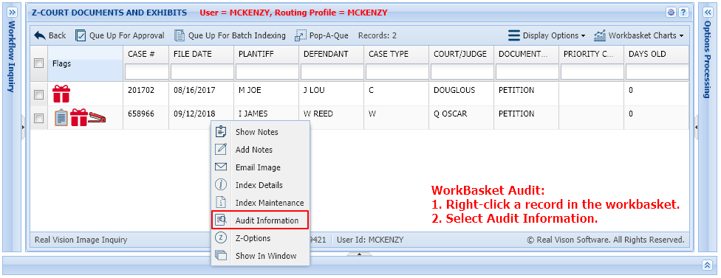Expand the bottom panel double-chevron
Viewport: 721px width, 278px height.
click(x=707, y=265)
